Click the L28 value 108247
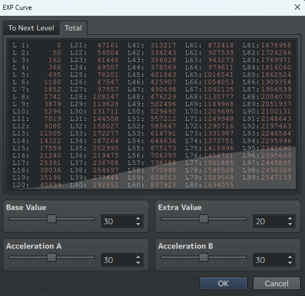Image resolution: width=305 pixels, height=296 pixels. 106,97
